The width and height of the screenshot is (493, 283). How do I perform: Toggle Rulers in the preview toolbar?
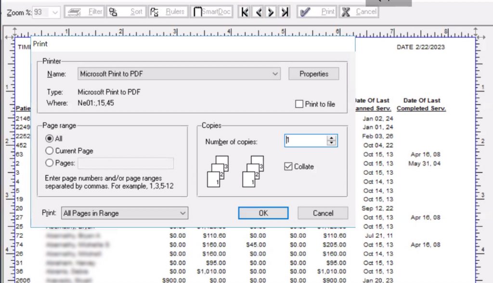click(x=168, y=12)
